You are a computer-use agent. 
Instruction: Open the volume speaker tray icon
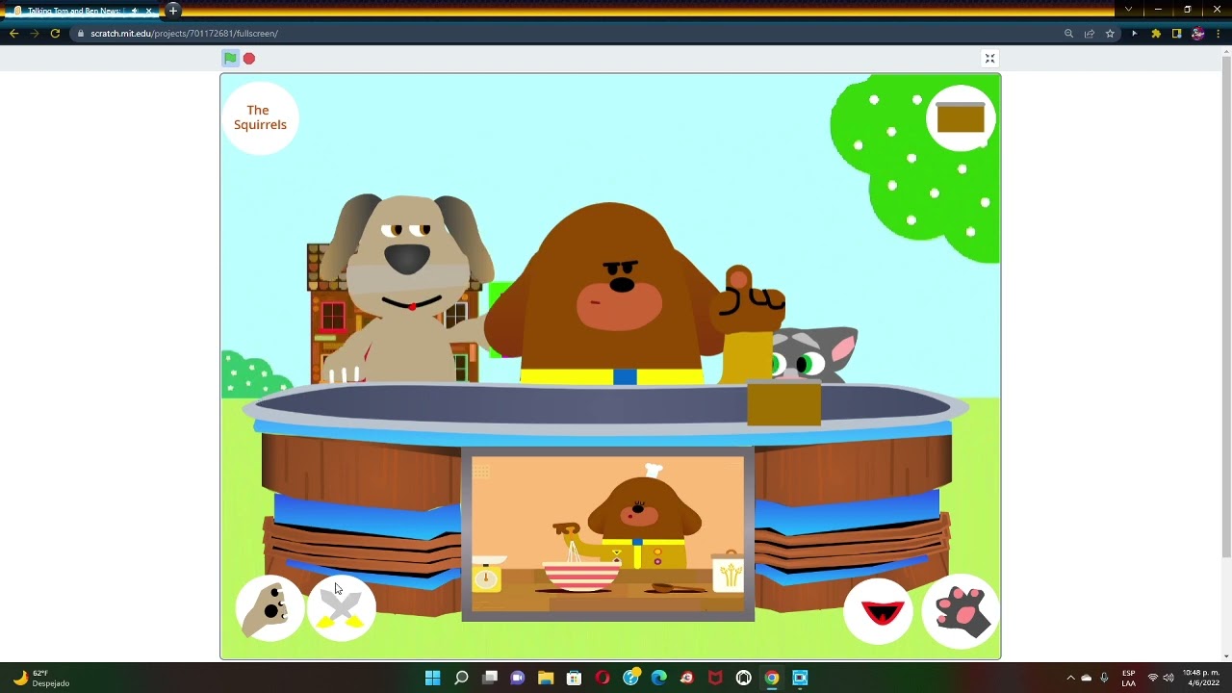[1168, 678]
